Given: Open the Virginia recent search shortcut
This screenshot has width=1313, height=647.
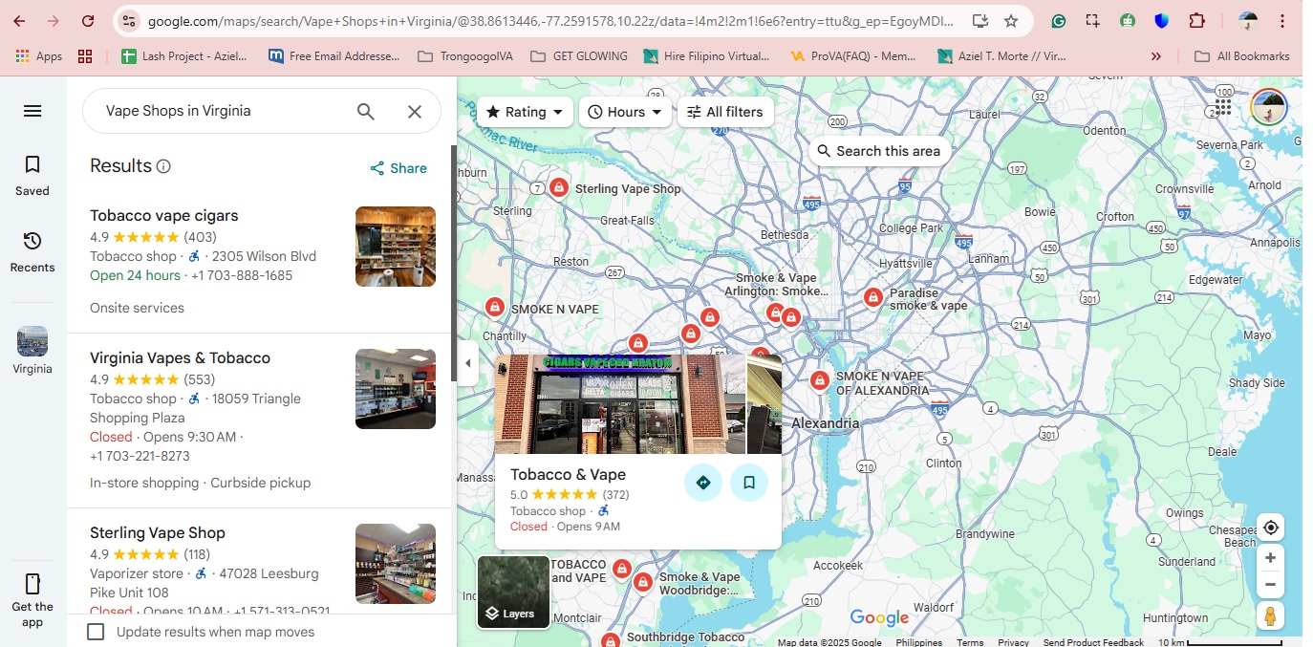Looking at the screenshot, I should pyautogui.click(x=32, y=351).
